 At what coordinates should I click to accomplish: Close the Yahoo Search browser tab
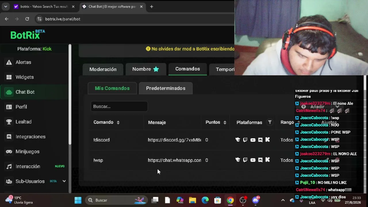pyautogui.click(x=73, y=7)
